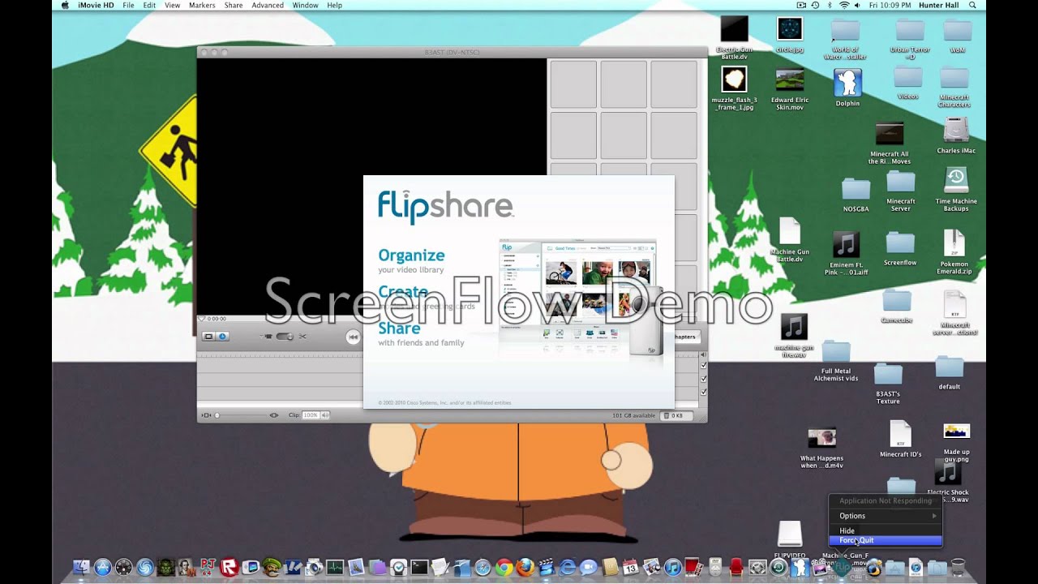This screenshot has height=584, width=1038.
Task: Open the File menu
Action: tap(128, 5)
